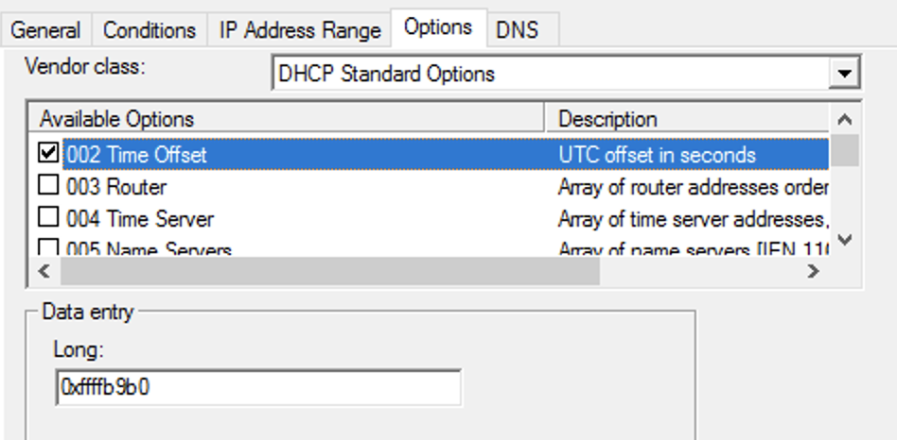The image size is (897, 440).
Task: Click the Long value input field
Action: click(x=258, y=387)
